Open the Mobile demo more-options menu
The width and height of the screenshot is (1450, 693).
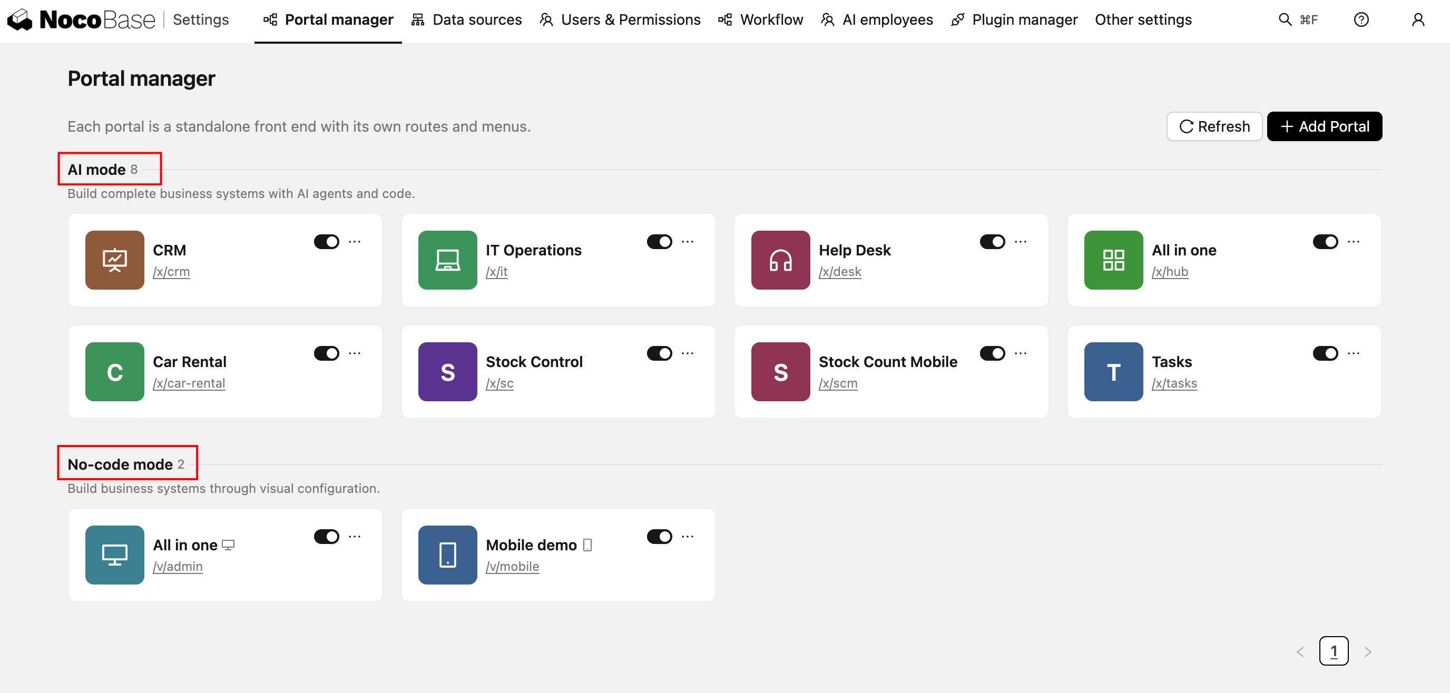pyautogui.click(x=687, y=537)
